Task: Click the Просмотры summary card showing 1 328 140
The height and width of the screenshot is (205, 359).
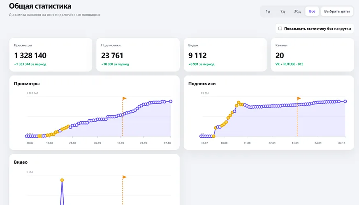Action: [x=51, y=55]
